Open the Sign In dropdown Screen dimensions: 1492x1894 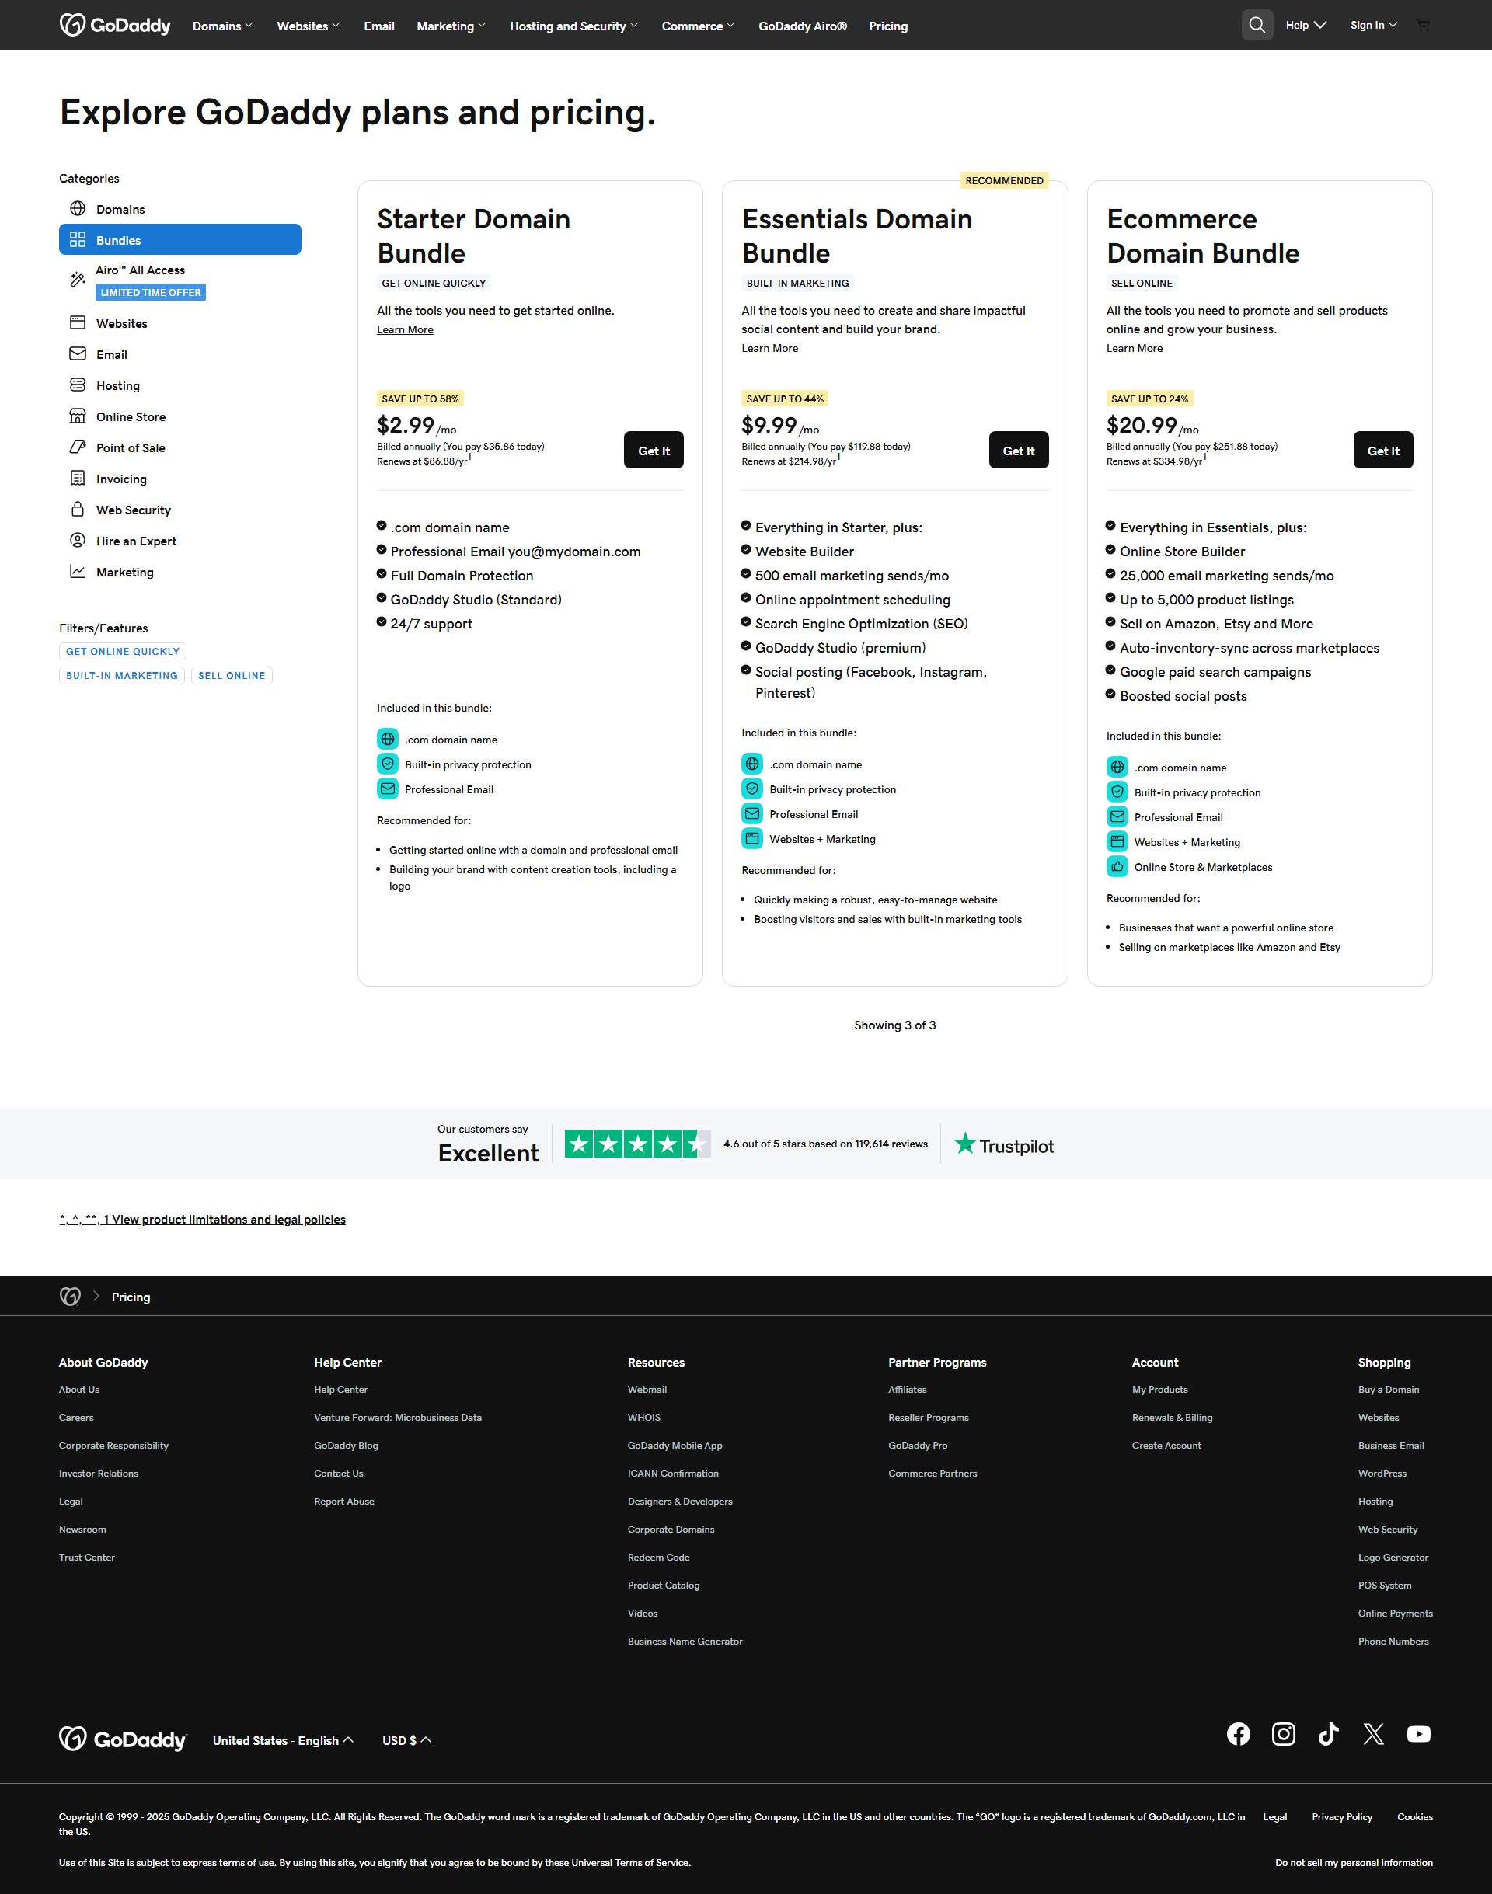(1374, 26)
